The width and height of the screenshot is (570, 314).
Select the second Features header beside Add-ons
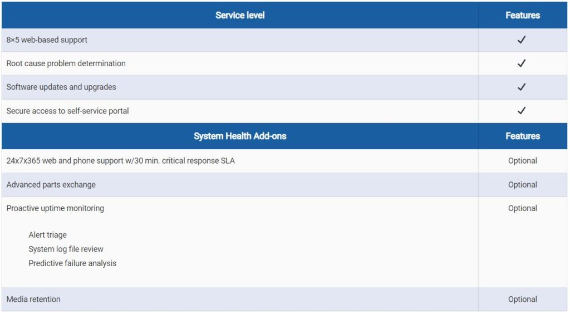click(523, 136)
